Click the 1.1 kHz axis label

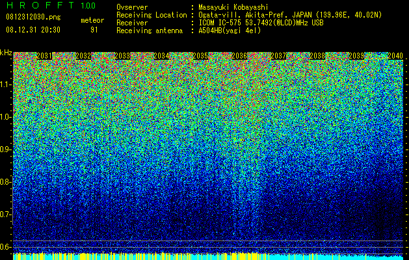coord(6,84)
